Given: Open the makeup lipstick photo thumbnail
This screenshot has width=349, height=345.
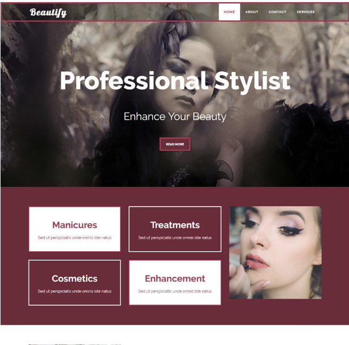Looking at the screenshot, I should coord(276,252).
